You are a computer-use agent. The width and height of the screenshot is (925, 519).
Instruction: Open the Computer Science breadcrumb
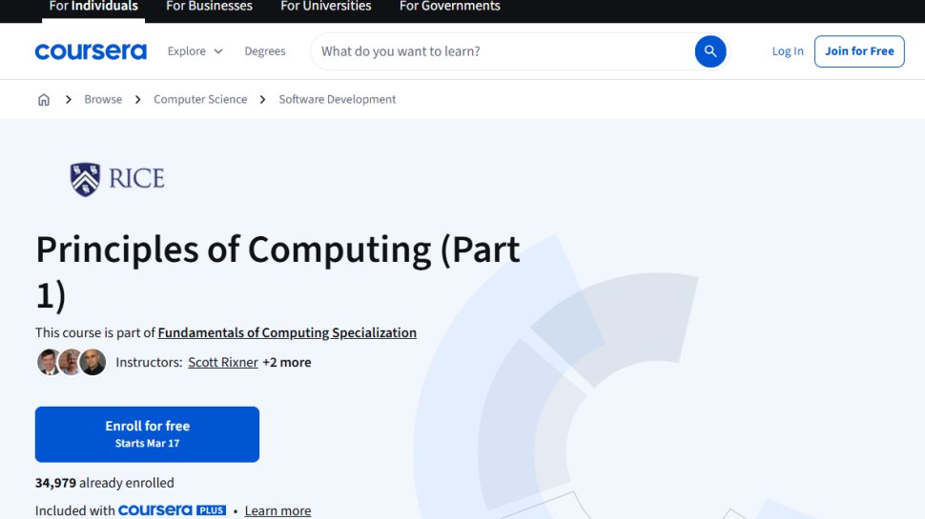click(200, 100)
